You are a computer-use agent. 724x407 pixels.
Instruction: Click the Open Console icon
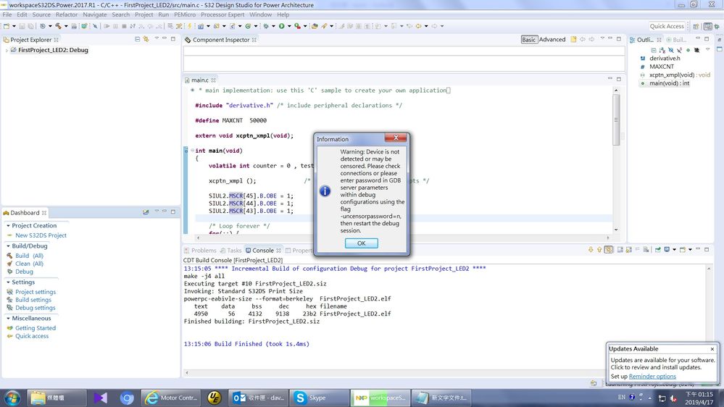pos(683,250)
